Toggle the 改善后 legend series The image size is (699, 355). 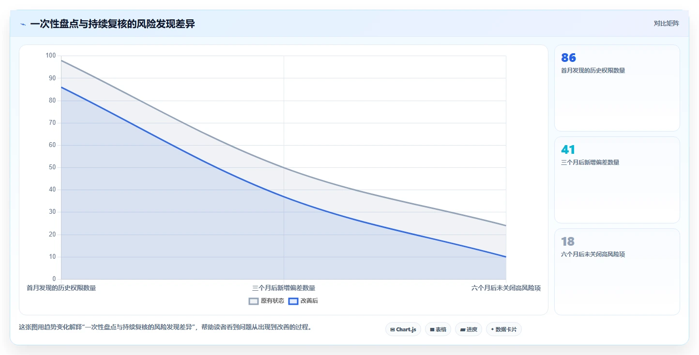pos(303,301)
